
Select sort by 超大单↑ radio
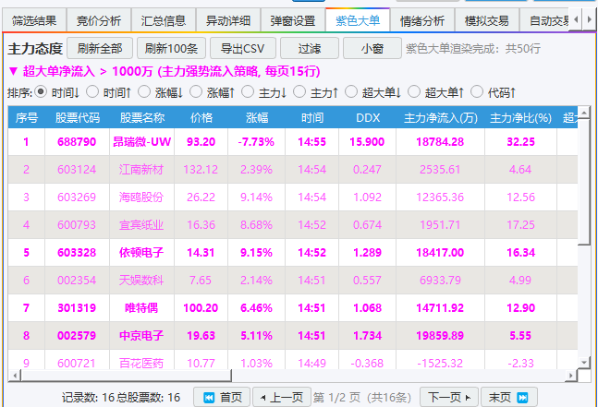(414, 91)
